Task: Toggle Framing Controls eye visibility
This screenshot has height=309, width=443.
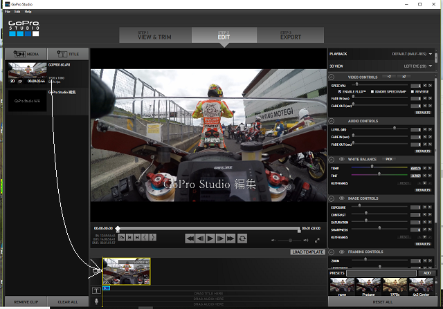Action: pos(341,252)
